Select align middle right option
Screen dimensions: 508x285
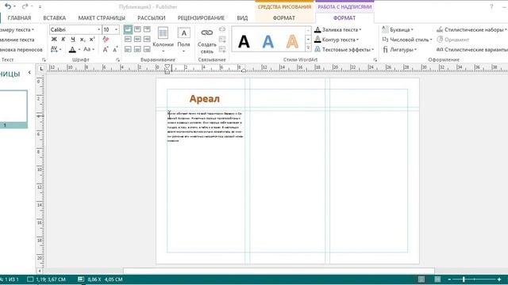tap(147, 40)
